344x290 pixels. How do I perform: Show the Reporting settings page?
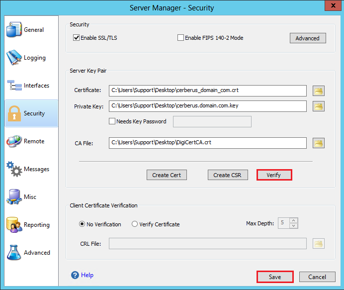pos(31,225)
